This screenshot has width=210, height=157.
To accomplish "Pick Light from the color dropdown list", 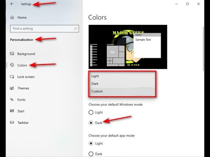I will [x=122, y=76].
